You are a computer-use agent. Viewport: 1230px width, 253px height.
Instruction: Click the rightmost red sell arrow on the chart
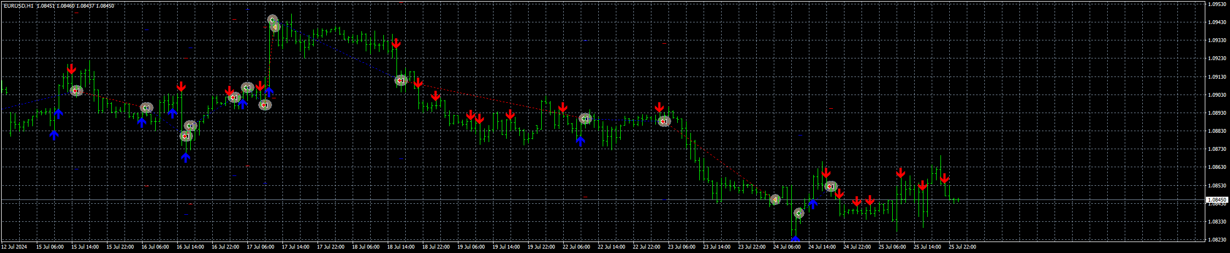944,179
